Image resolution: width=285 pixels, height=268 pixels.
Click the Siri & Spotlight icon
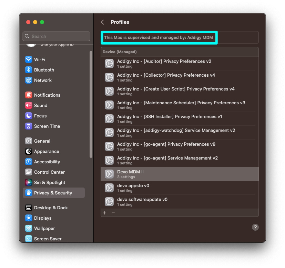click(x=29, y=182)
